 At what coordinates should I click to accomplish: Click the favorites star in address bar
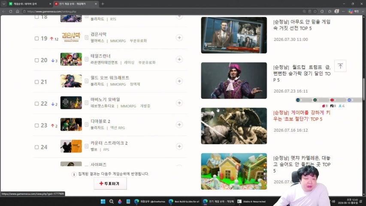tap(315, 11)
